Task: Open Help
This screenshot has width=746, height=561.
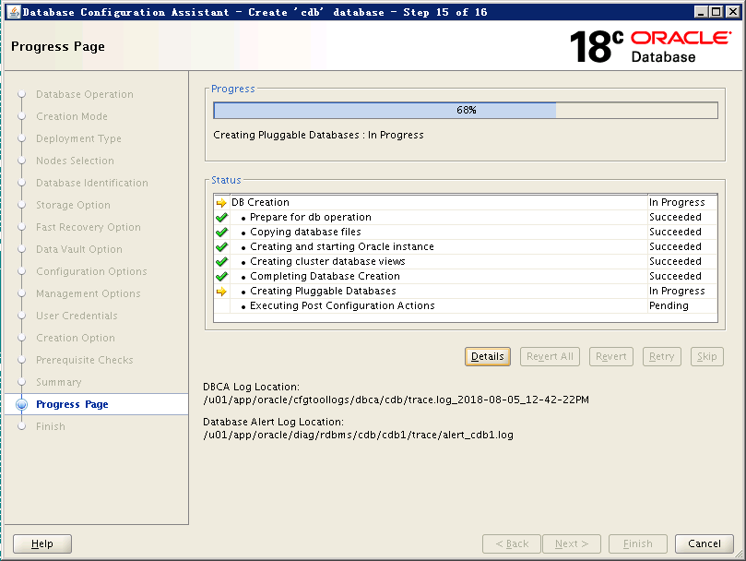Action: point(41,543)
